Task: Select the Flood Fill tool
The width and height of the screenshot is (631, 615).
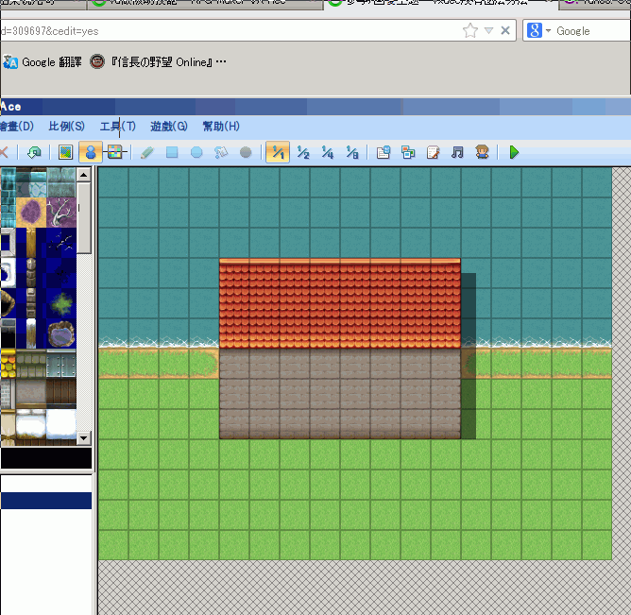Action: point(221,152)
